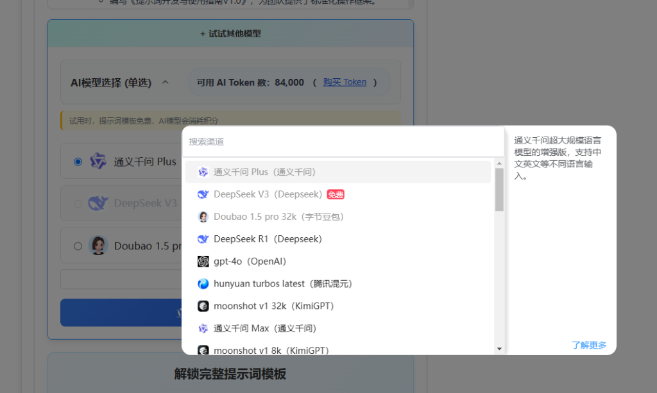Click the DeepSeek V3 whale icon in list
The width and height of the screenshot is (657, 393).
tap(203, 194)
